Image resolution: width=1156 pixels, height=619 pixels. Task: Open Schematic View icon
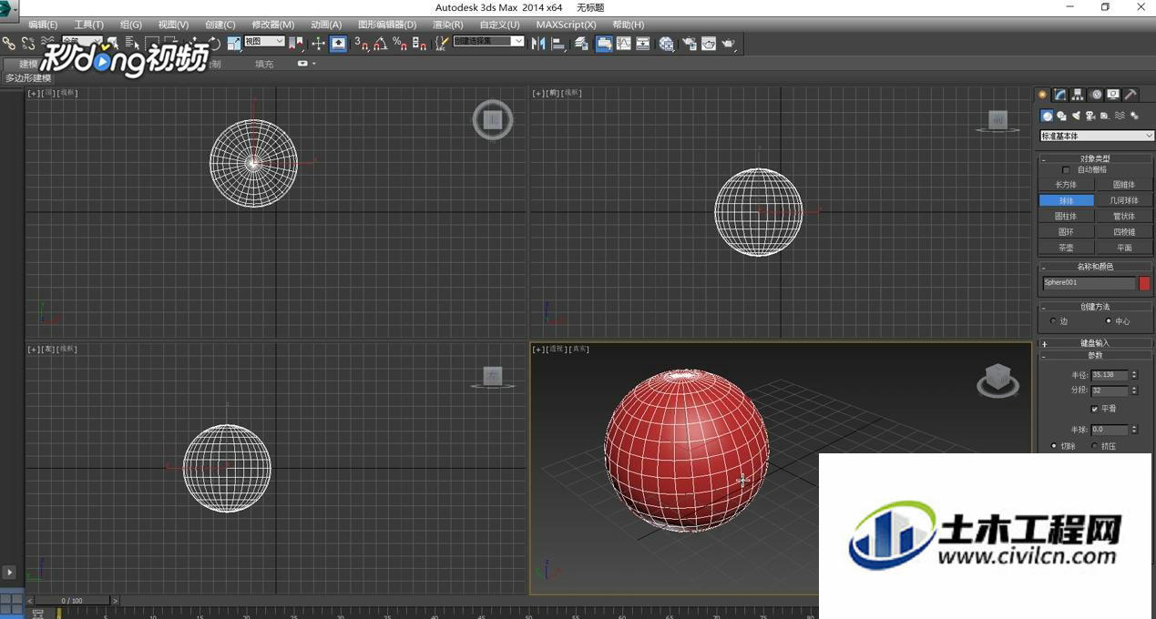pyautogui.click(x=643, y=43)
